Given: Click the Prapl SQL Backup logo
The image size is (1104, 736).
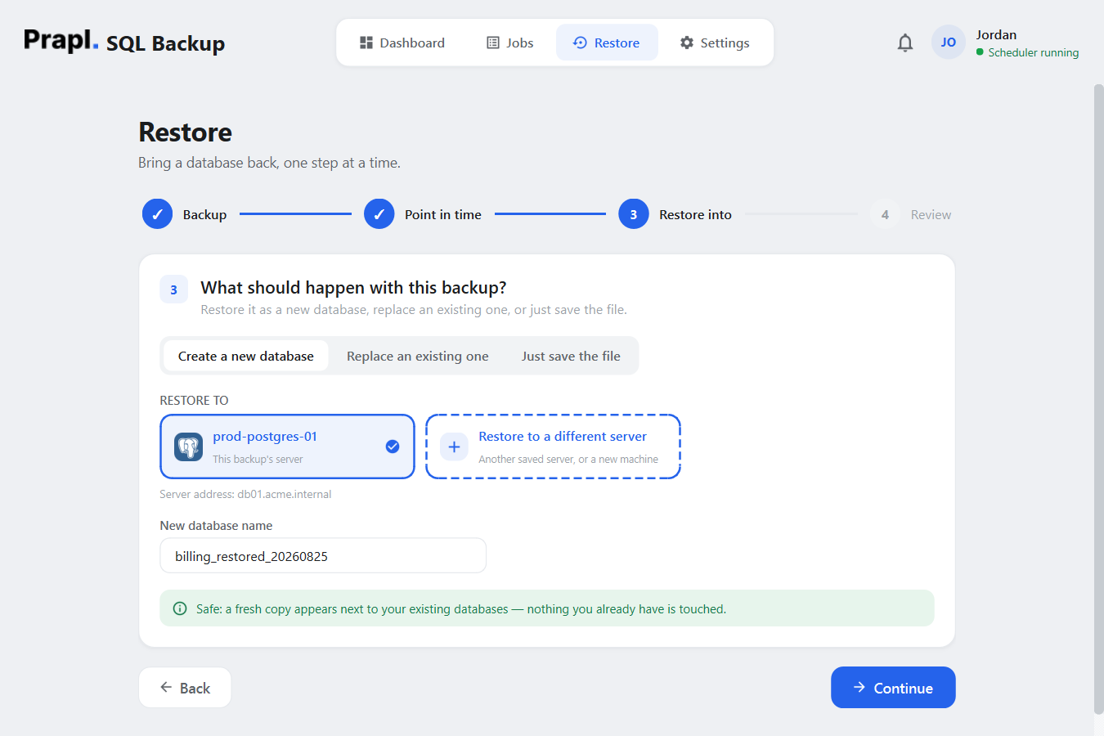Looking at the screenshot, I should pyautogui.click(x=124, y=42).
